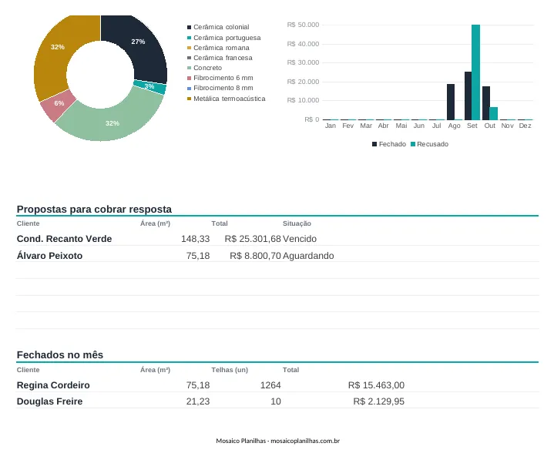Screen dimensions: 554x460
Task: Select the 148,33 area cell
Action: coord(196,239)
